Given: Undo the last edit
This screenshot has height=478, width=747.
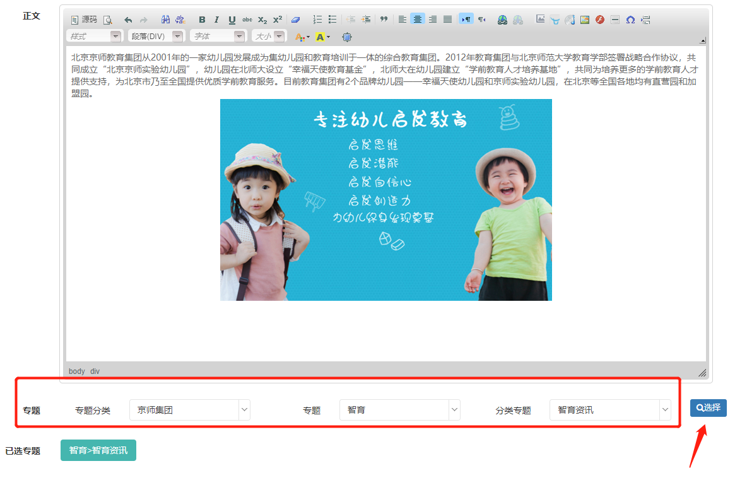Looking at the screenshot, I should tap(128, 20).
